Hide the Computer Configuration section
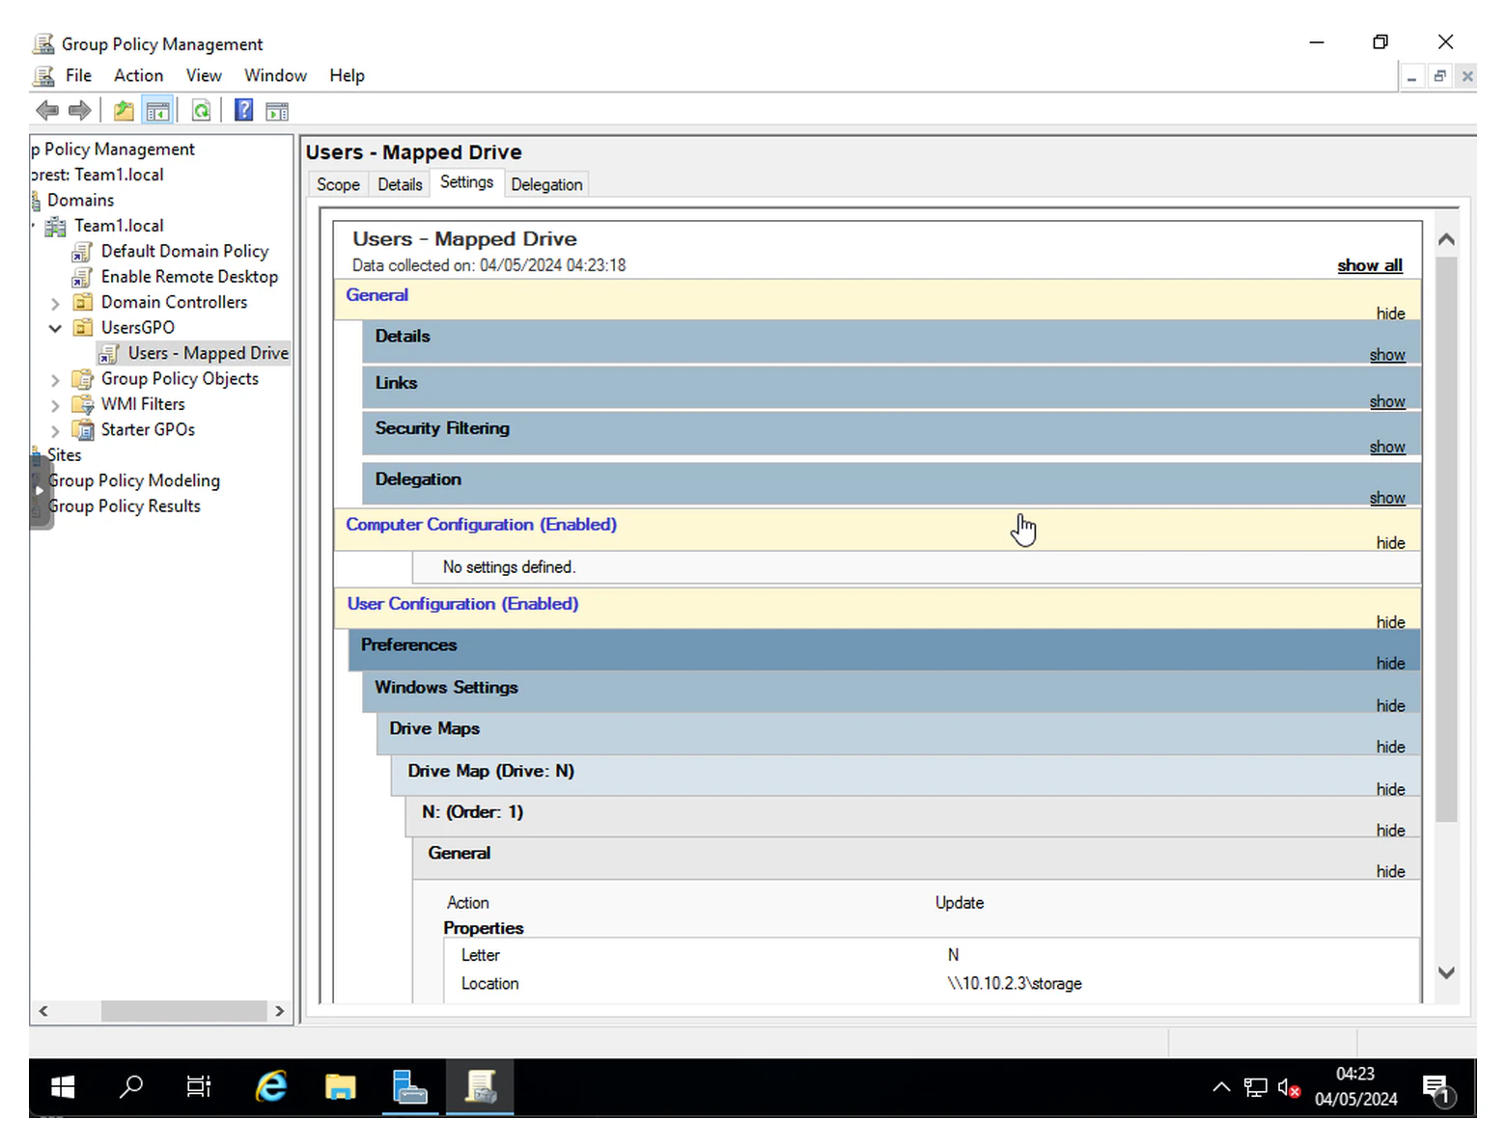This screenshot has width=1506, height=1147. 1390,543
